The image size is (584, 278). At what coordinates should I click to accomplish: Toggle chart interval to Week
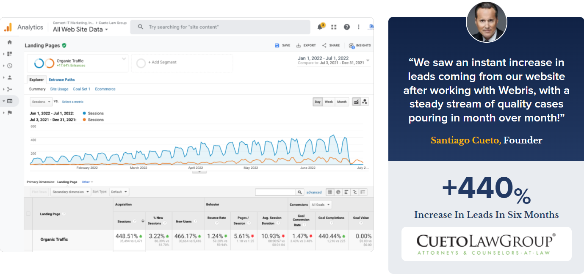(329, 102)
